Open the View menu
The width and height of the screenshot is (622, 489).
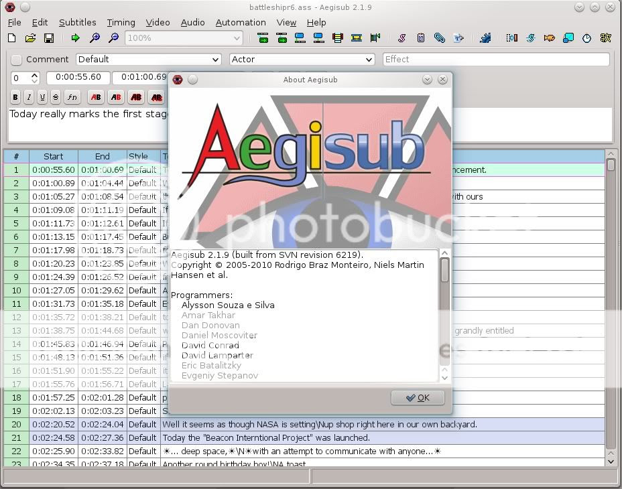point(286,23)
